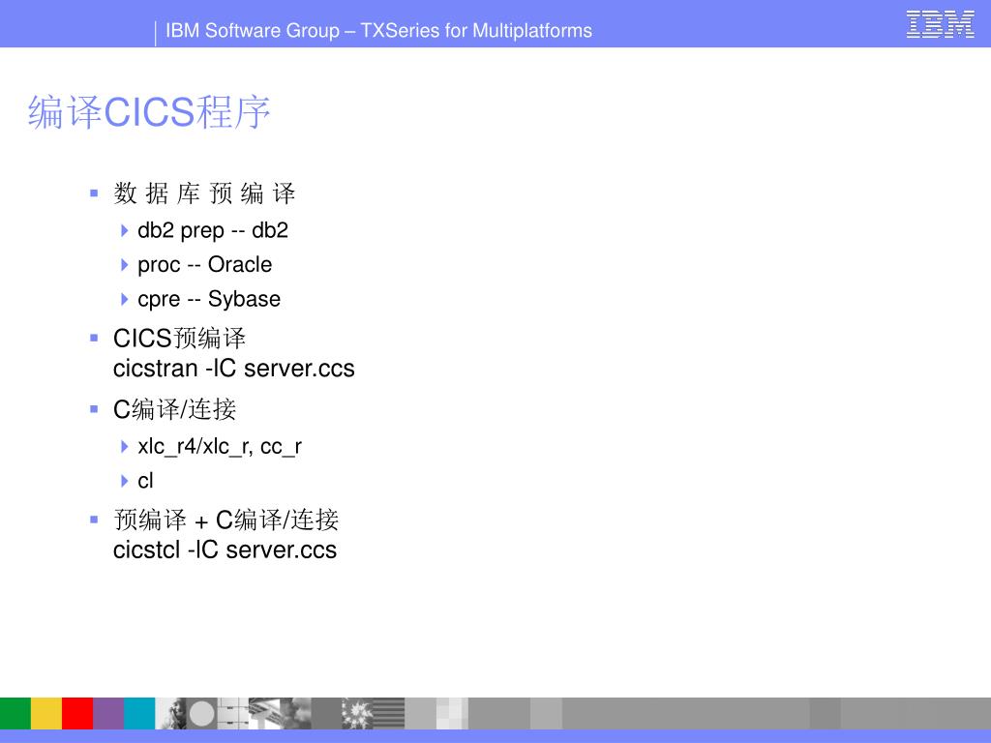Click the line 'cpre -- Sybase'
The width and height of the screenshot is (991, 743).
click(x=209, y=299)
